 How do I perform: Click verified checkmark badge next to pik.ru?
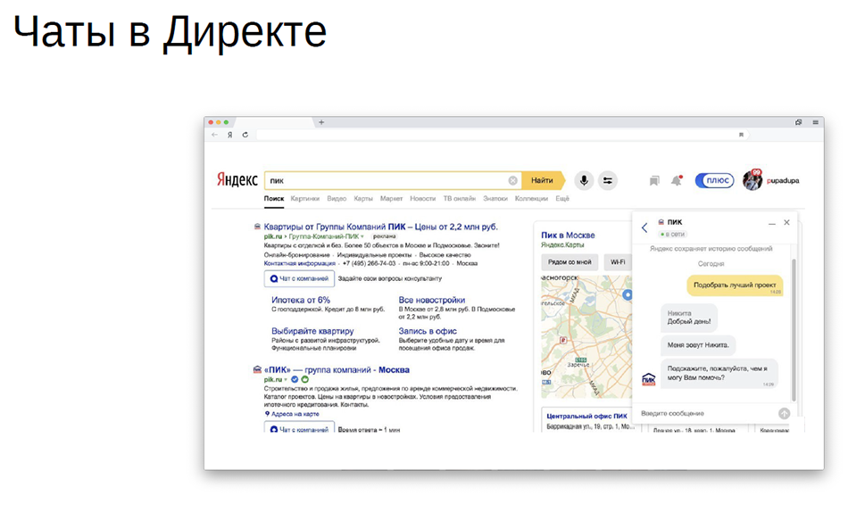[295, 379]
